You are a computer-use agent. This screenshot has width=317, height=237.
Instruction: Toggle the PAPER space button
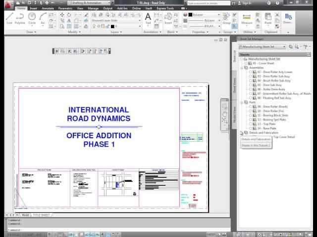tap(211, 235)
